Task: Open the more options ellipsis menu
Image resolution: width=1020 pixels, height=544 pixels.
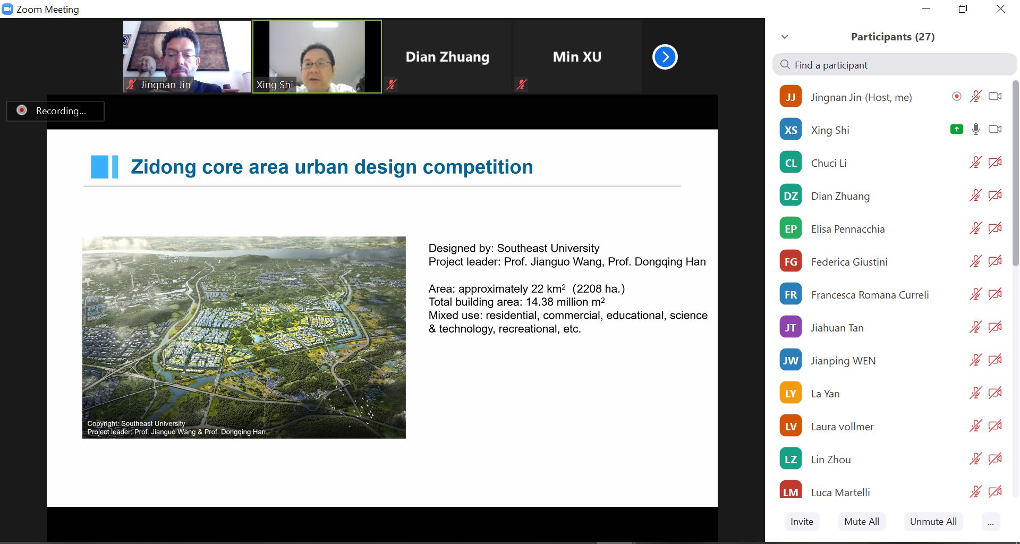Action: click(990, 522)
